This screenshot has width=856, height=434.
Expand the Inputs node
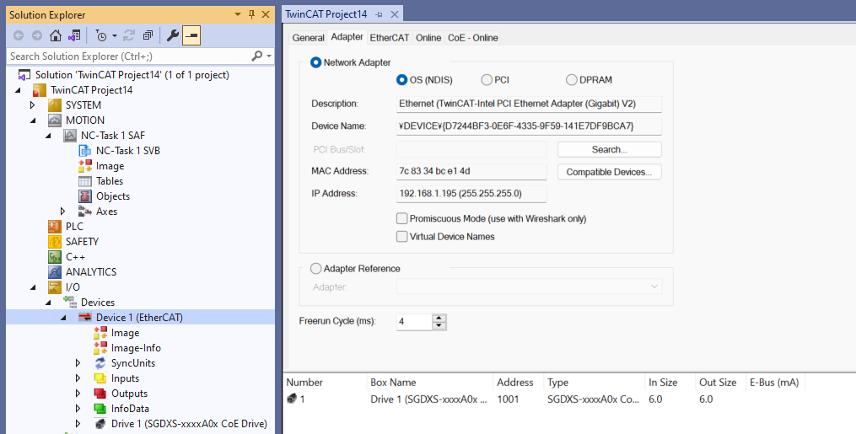click(x=78, y=378)
